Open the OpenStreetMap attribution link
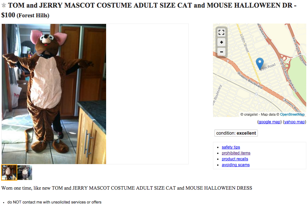308x208 pixels. tap(292, 114)
